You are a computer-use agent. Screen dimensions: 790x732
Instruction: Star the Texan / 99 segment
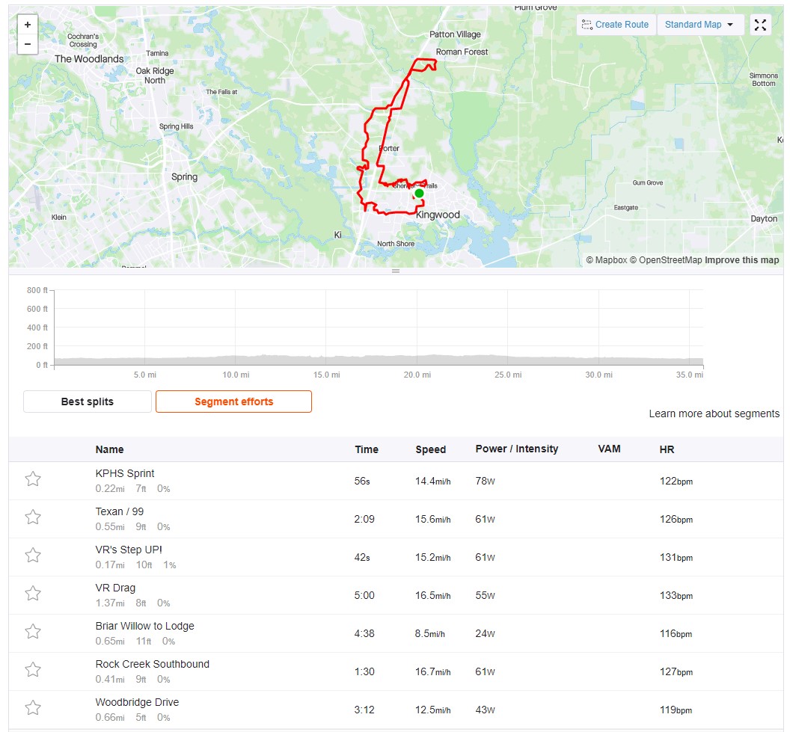point(33,517)
